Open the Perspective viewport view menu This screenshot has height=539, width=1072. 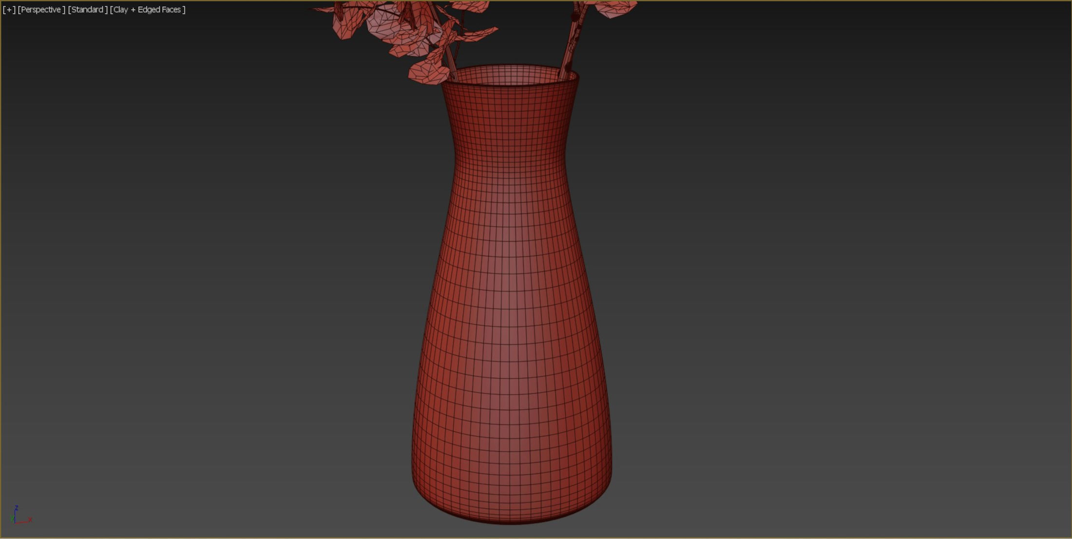[x=41, y=10]
